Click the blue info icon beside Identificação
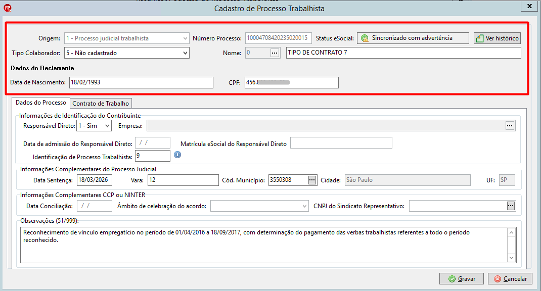The height and width of the screenshot is (291, 541). [177, 155]
